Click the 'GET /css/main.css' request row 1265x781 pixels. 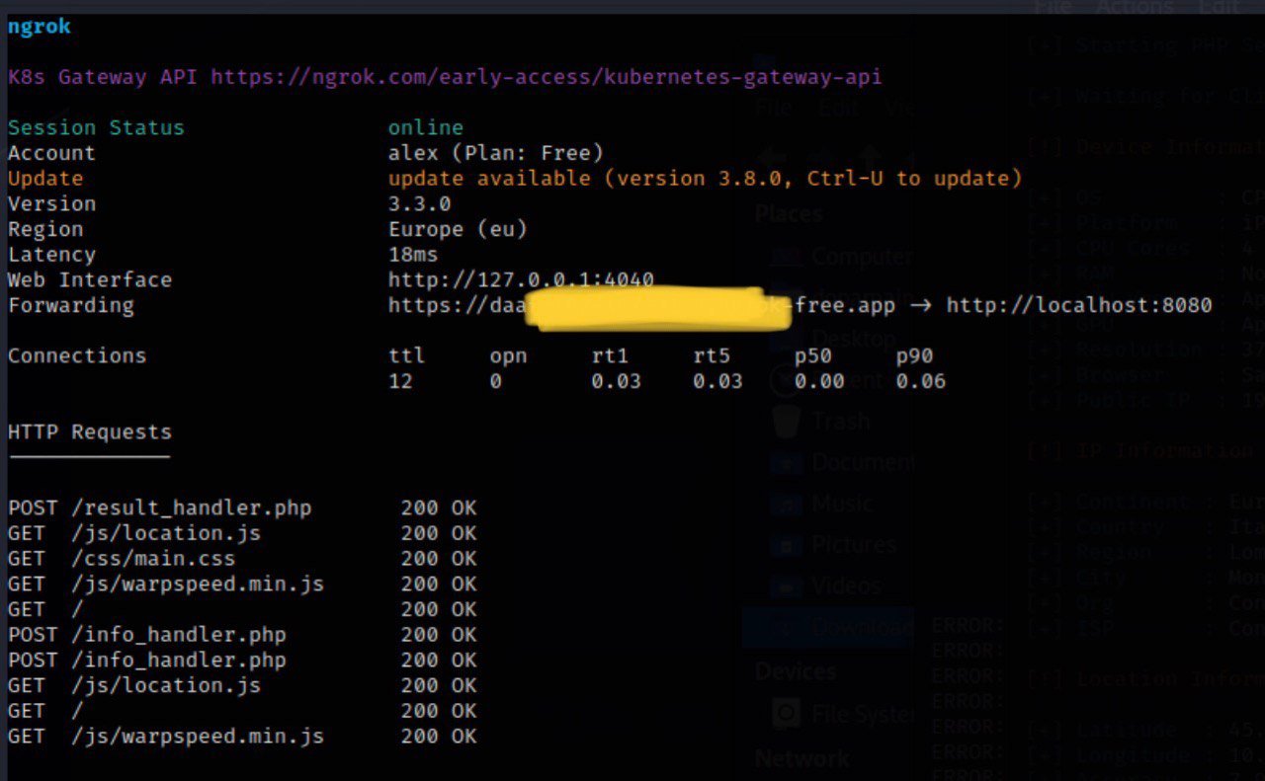[x=242, y=559]
